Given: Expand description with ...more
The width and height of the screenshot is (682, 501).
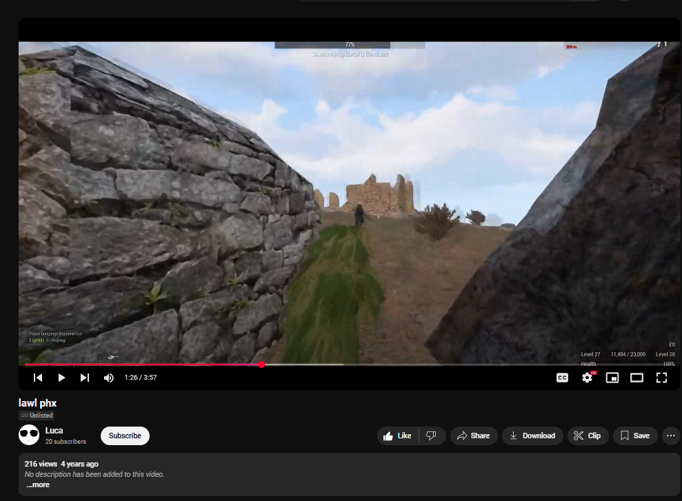Looking at the screenshot, I should [38, 485].
